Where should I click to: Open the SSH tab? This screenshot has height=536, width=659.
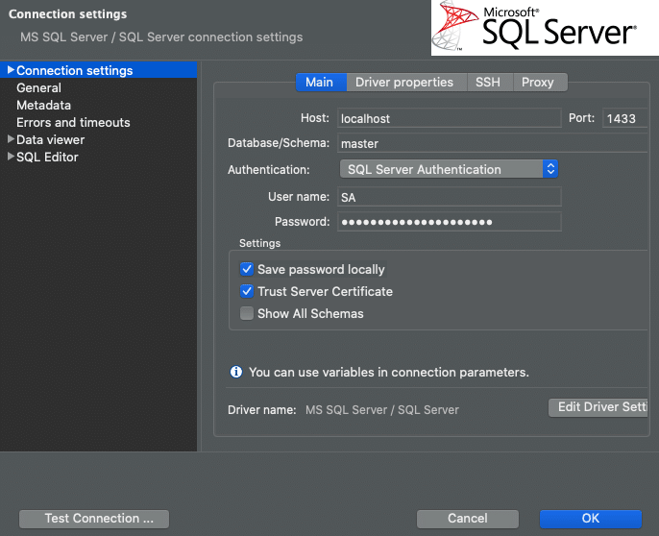[490, 82]
